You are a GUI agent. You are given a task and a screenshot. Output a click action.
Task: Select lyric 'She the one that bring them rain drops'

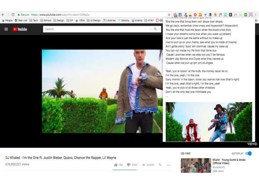194,22
